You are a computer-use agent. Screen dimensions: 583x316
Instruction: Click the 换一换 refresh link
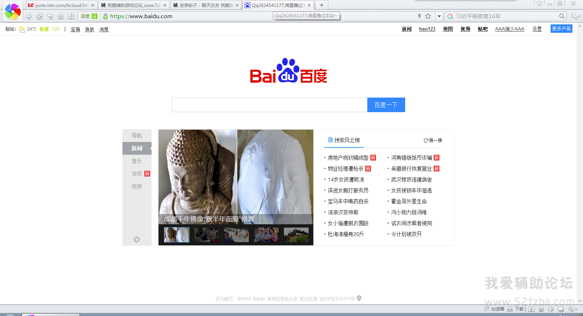click(x=433, y=140)
